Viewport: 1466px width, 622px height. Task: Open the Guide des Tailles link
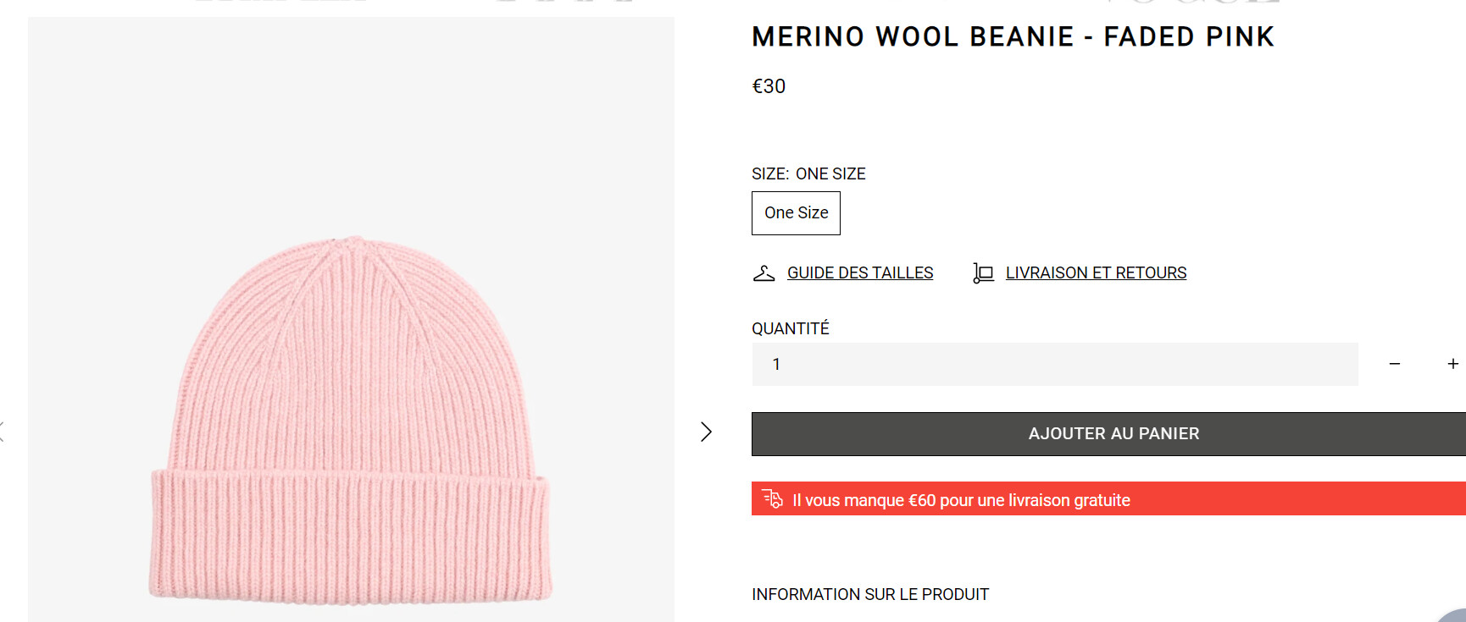[x=860, y=273]
